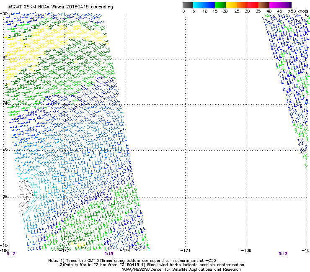Click the longitude label '-180'
The width and height of the screenshot is (310, 272).
[x=4, y=251]
